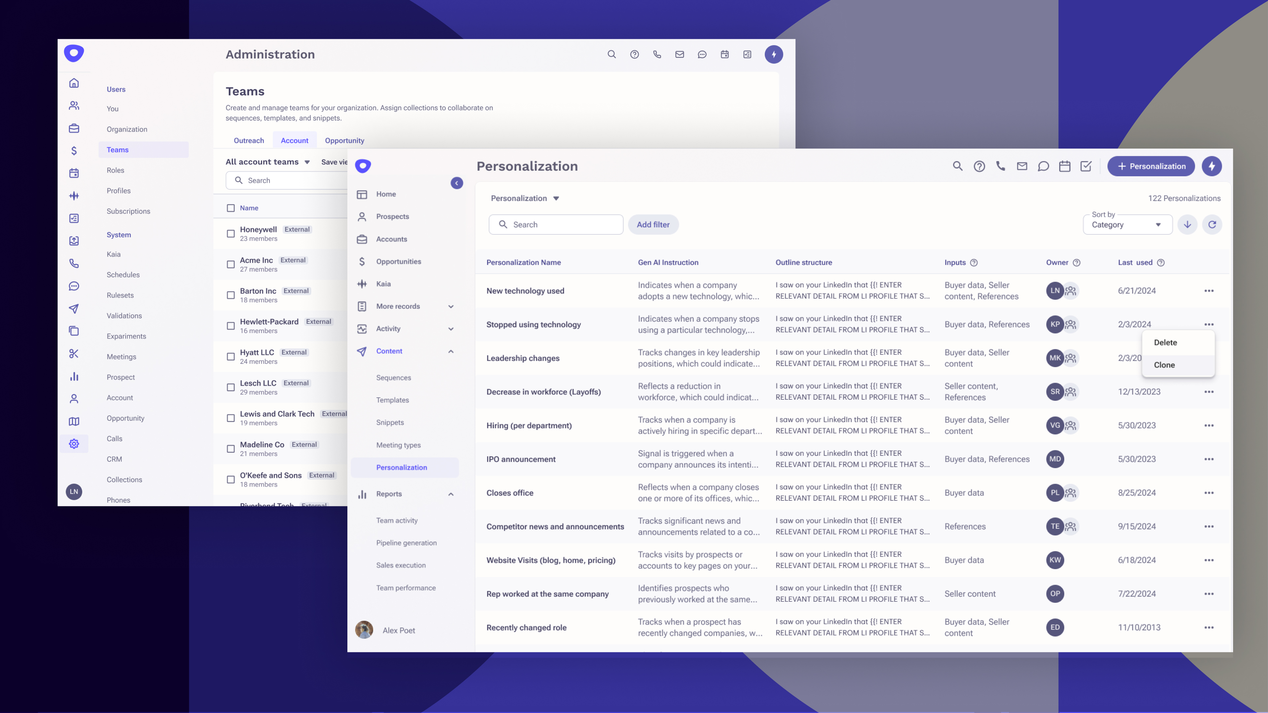Viewport: 1268px width, 713px height.
Task: Open help icon in Personalization header
Action: pos(979,166)
